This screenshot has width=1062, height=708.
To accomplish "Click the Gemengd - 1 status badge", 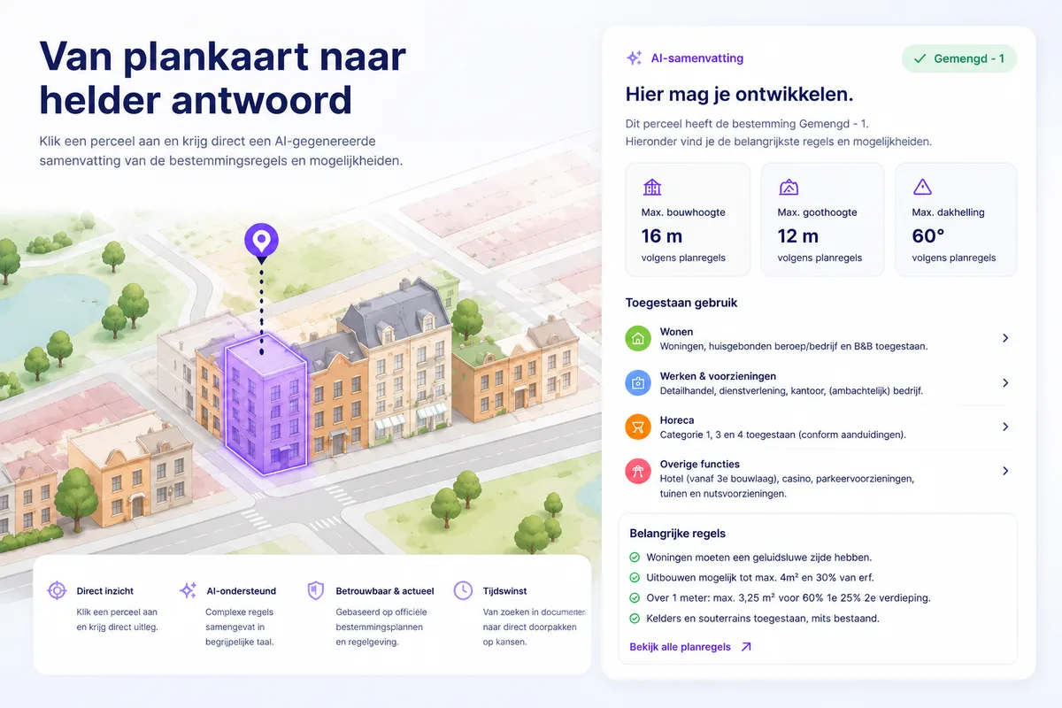I will tap(959, 58).
